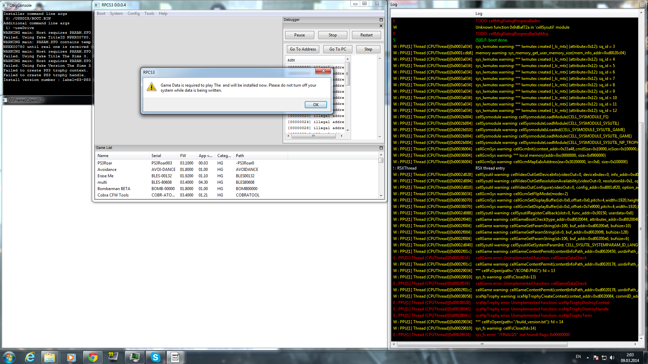Sort game list by Serial column
This screenshot has width=648, height=364.
(156, 156)
